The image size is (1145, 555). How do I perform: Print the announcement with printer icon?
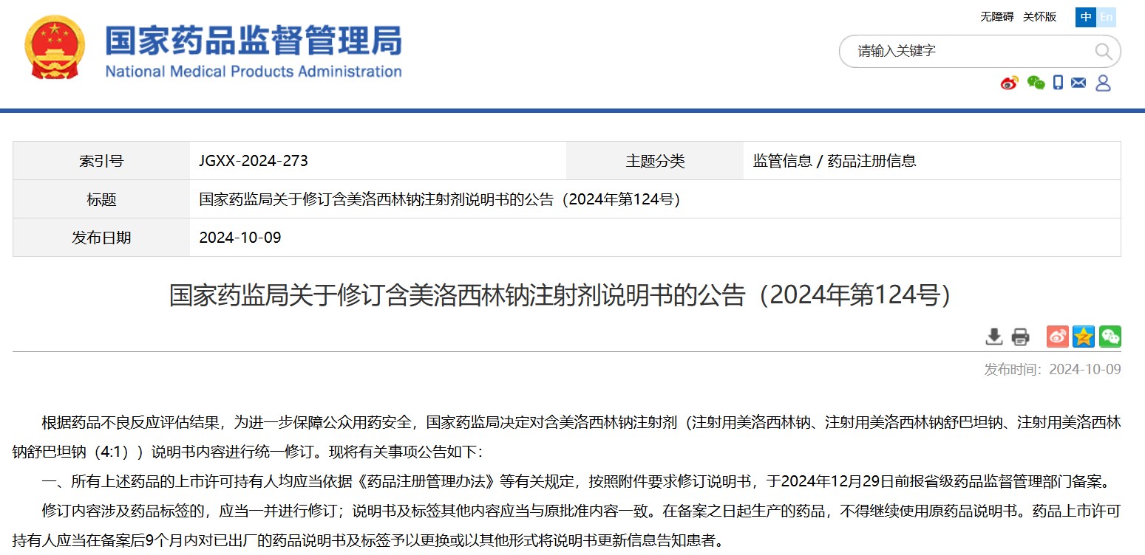tap(1020, 337)
